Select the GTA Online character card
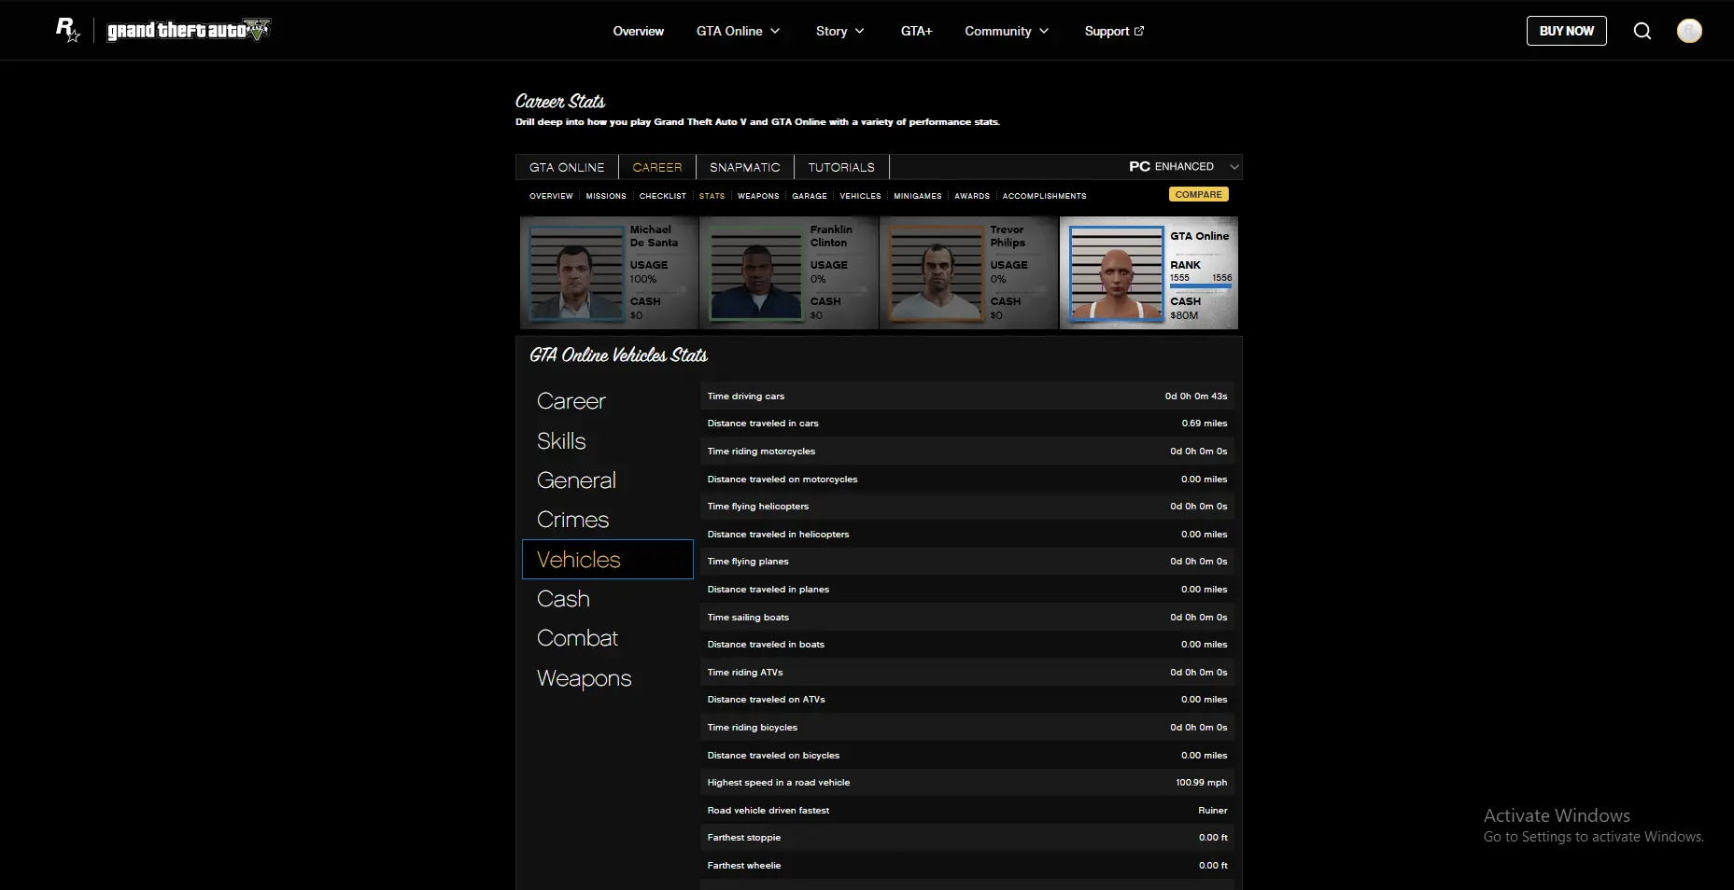 pyautogui.click(x=1149, y=272)
